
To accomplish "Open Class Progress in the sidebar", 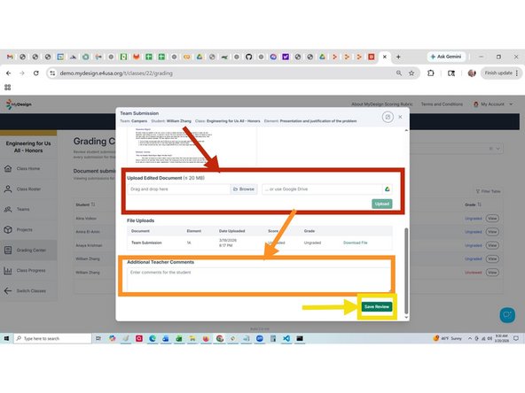I will pyautogui.click(x=28, y=270).
